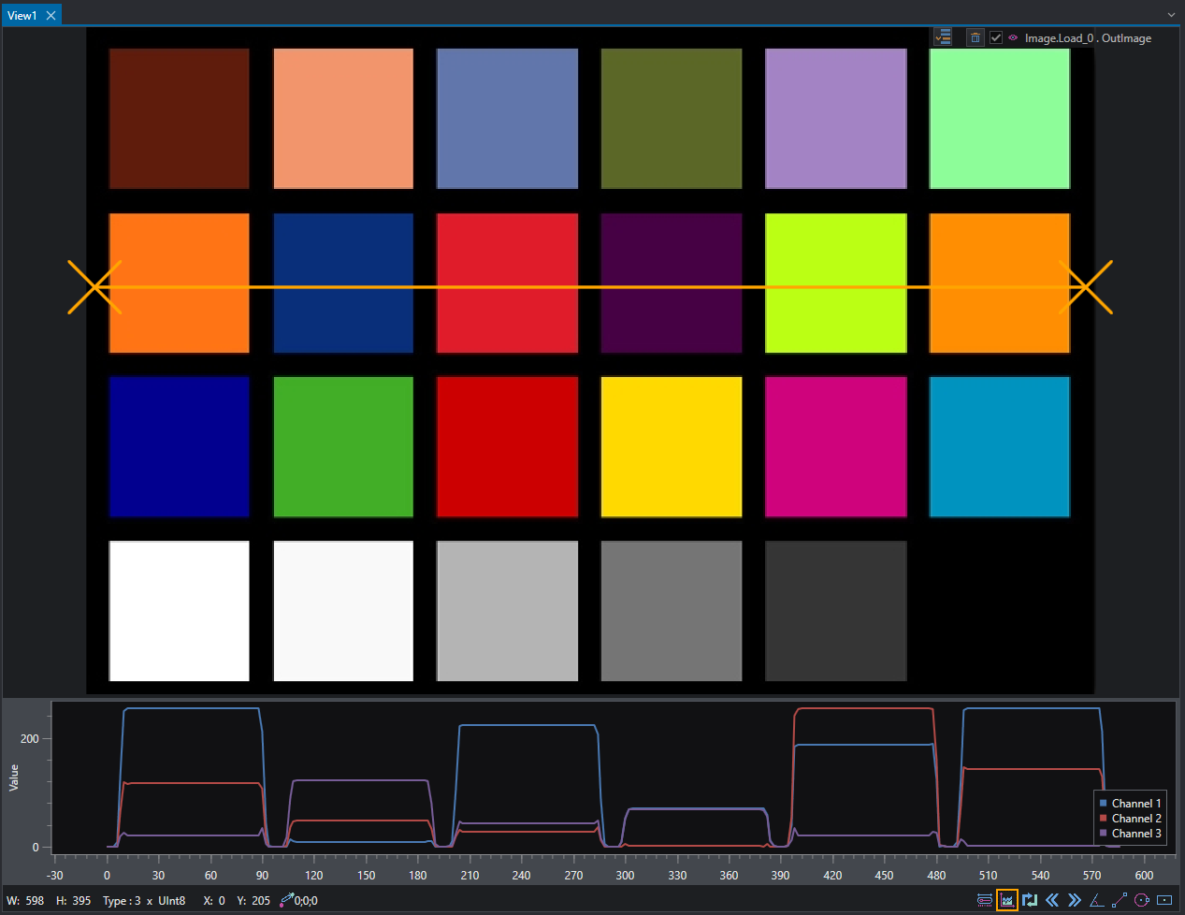Click the image height H: 395 readout

pos(74,901)
